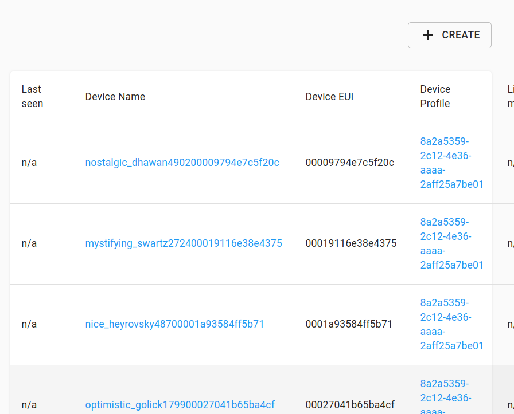This screenshot has height=414, width=514.
Task: Open device nostalgic_dhawan490200009794e7c5f20c
Action: [x=182, y=163]
